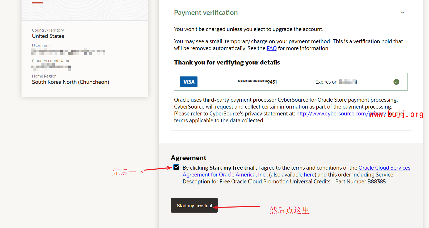Click the blurred Username value
The height and width of the screenshot is (228, 429).
pyautogui.click(x=68, y=51)
